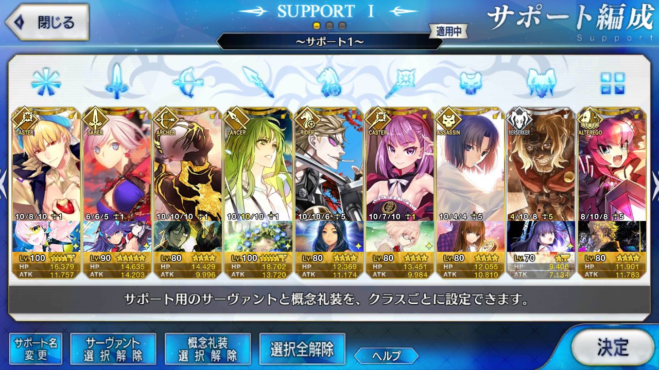Open the Lv.100 Lancer servant card
Viewport: 659px width, 370px height.
click(x=258, y=193)
